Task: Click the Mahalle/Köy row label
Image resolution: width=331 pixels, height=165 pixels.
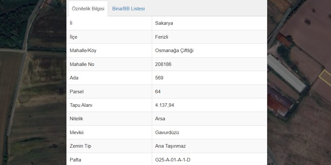Action: coord(83,50)
